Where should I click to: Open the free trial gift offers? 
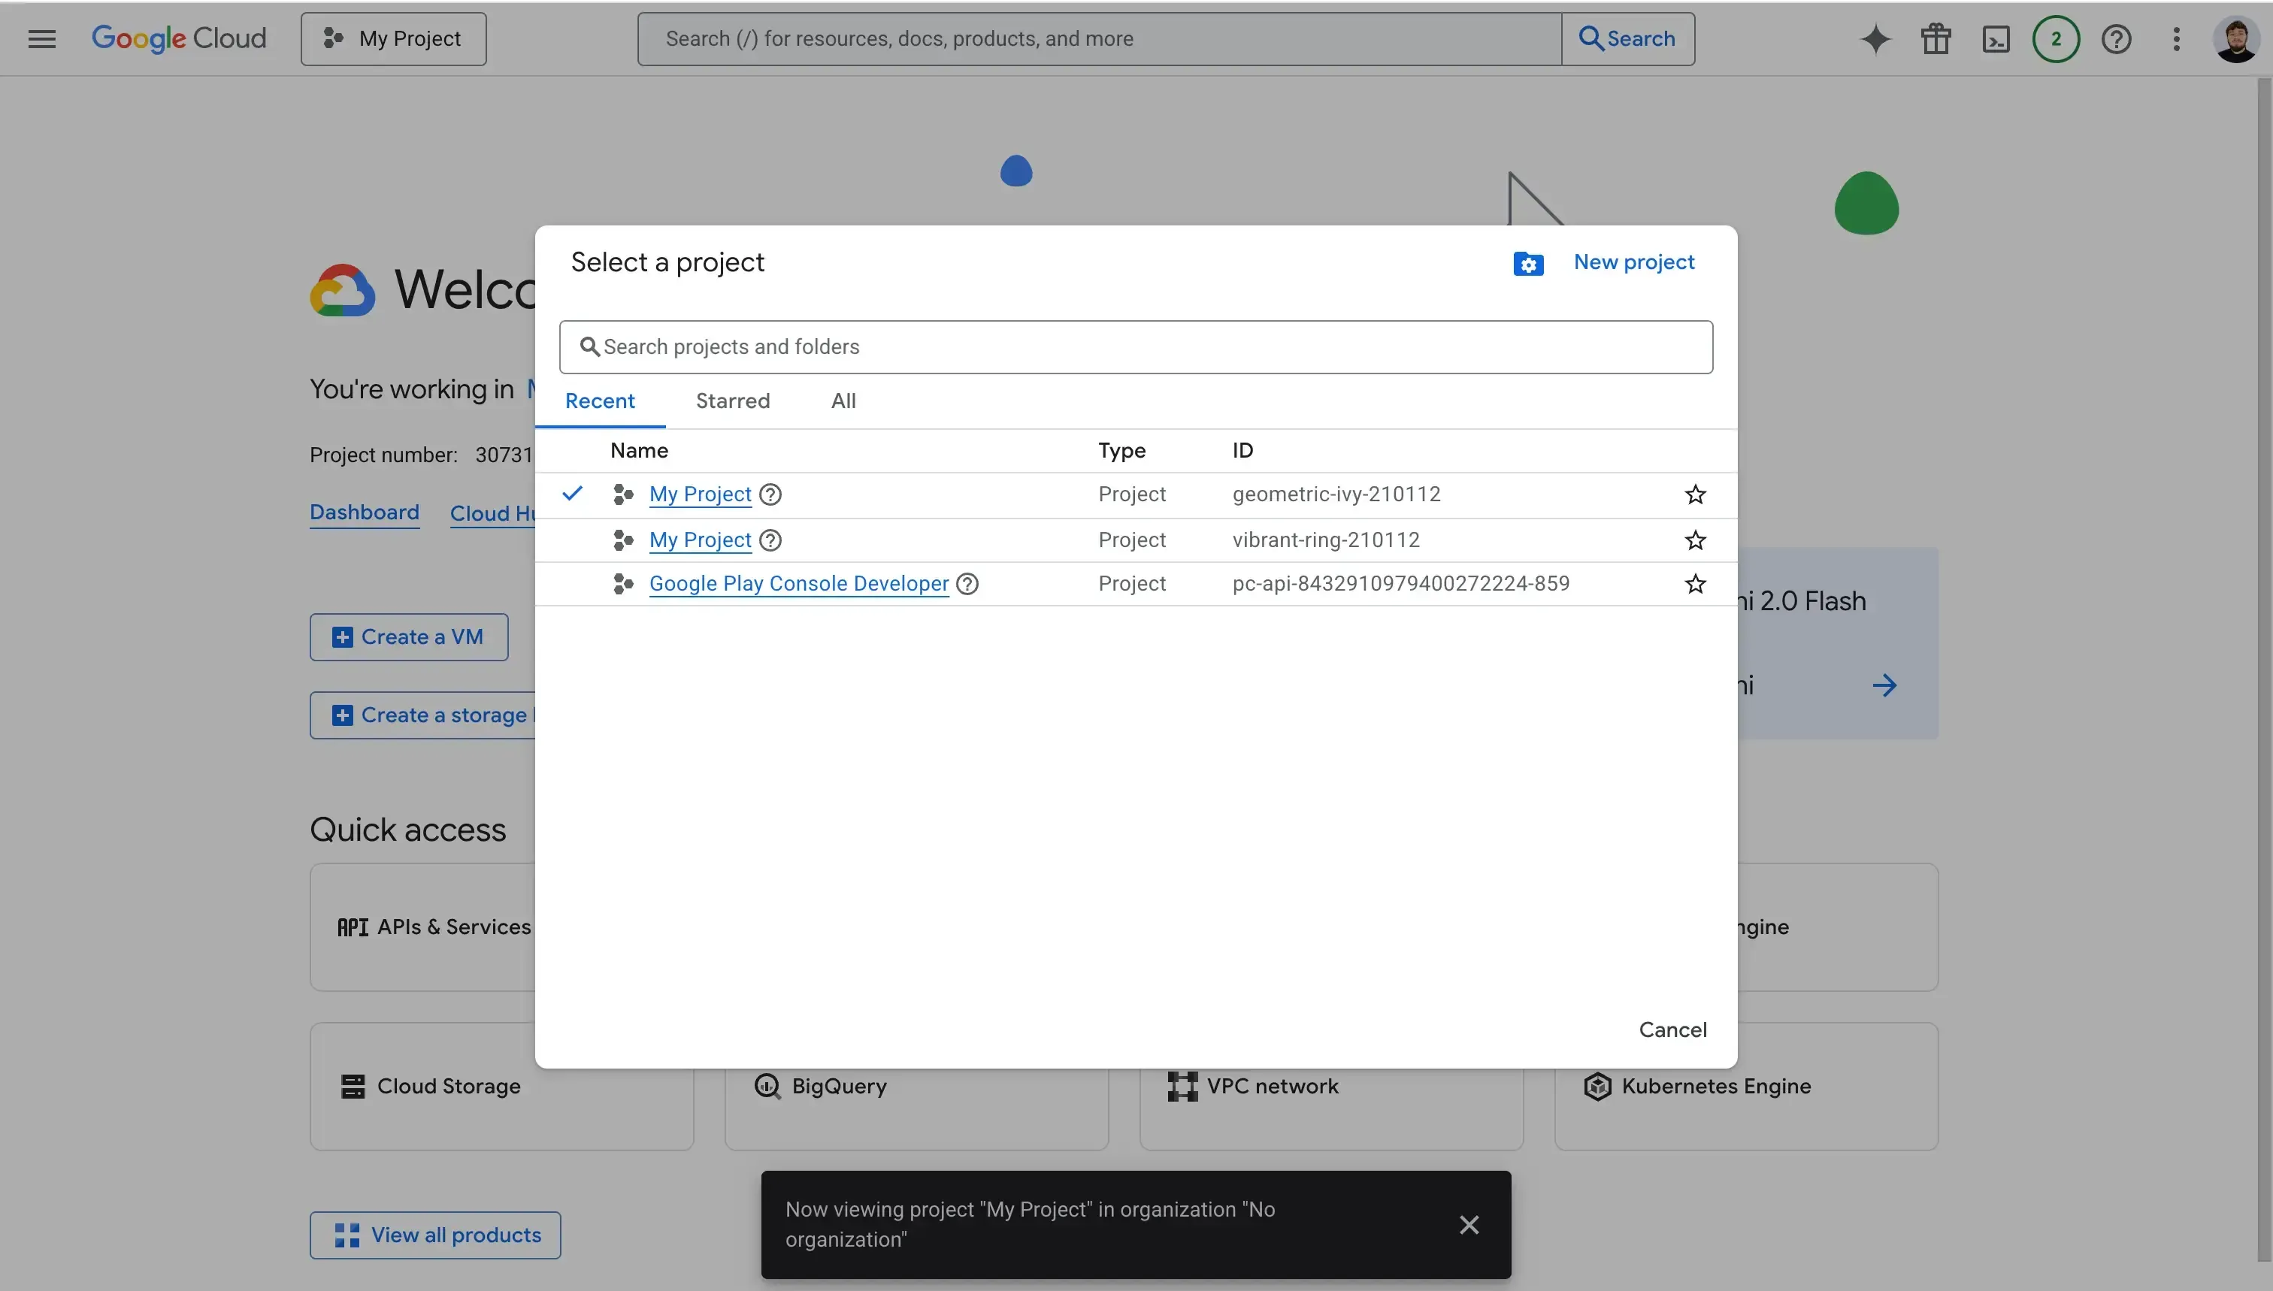pos(1935,38)
